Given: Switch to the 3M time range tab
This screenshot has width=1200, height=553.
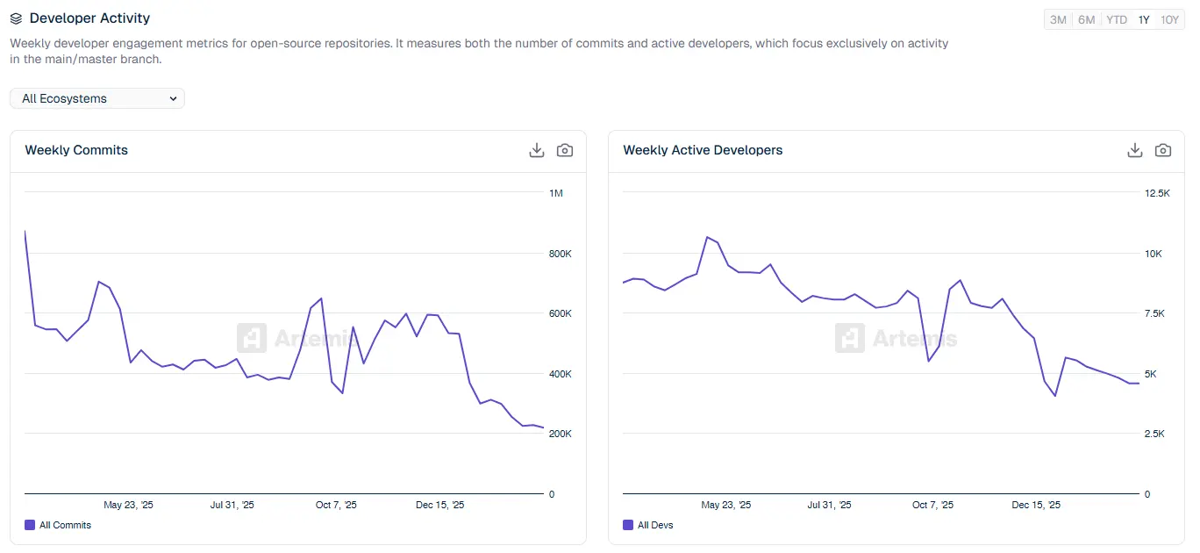Looking at the screenshot, I should [1057, 18].
